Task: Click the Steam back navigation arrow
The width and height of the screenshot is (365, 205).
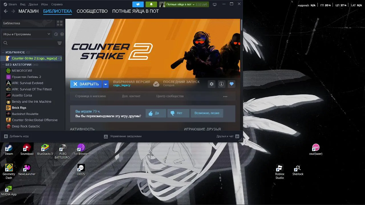Action: pos(6,11)
